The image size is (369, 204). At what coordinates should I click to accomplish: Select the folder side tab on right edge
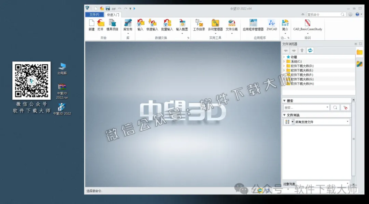click(360, 52)
